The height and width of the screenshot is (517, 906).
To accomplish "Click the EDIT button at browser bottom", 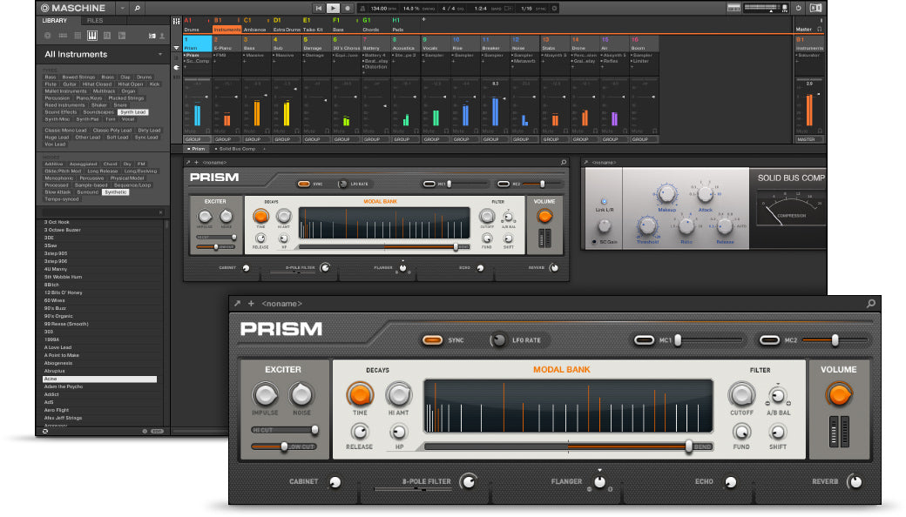I will point(157,431).
